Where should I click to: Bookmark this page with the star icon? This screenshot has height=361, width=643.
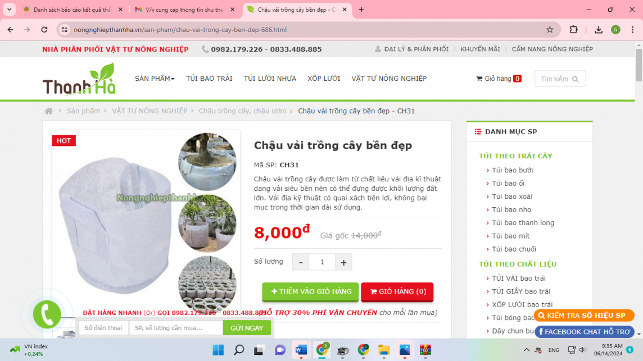coord(550,30)
